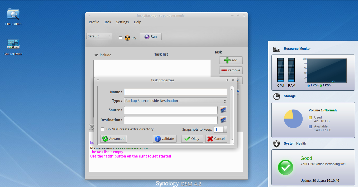This screenshot has height=187, width=358.
Task: Click Available 1408.17 GB legend entry
Action: (x=320, y=128)
